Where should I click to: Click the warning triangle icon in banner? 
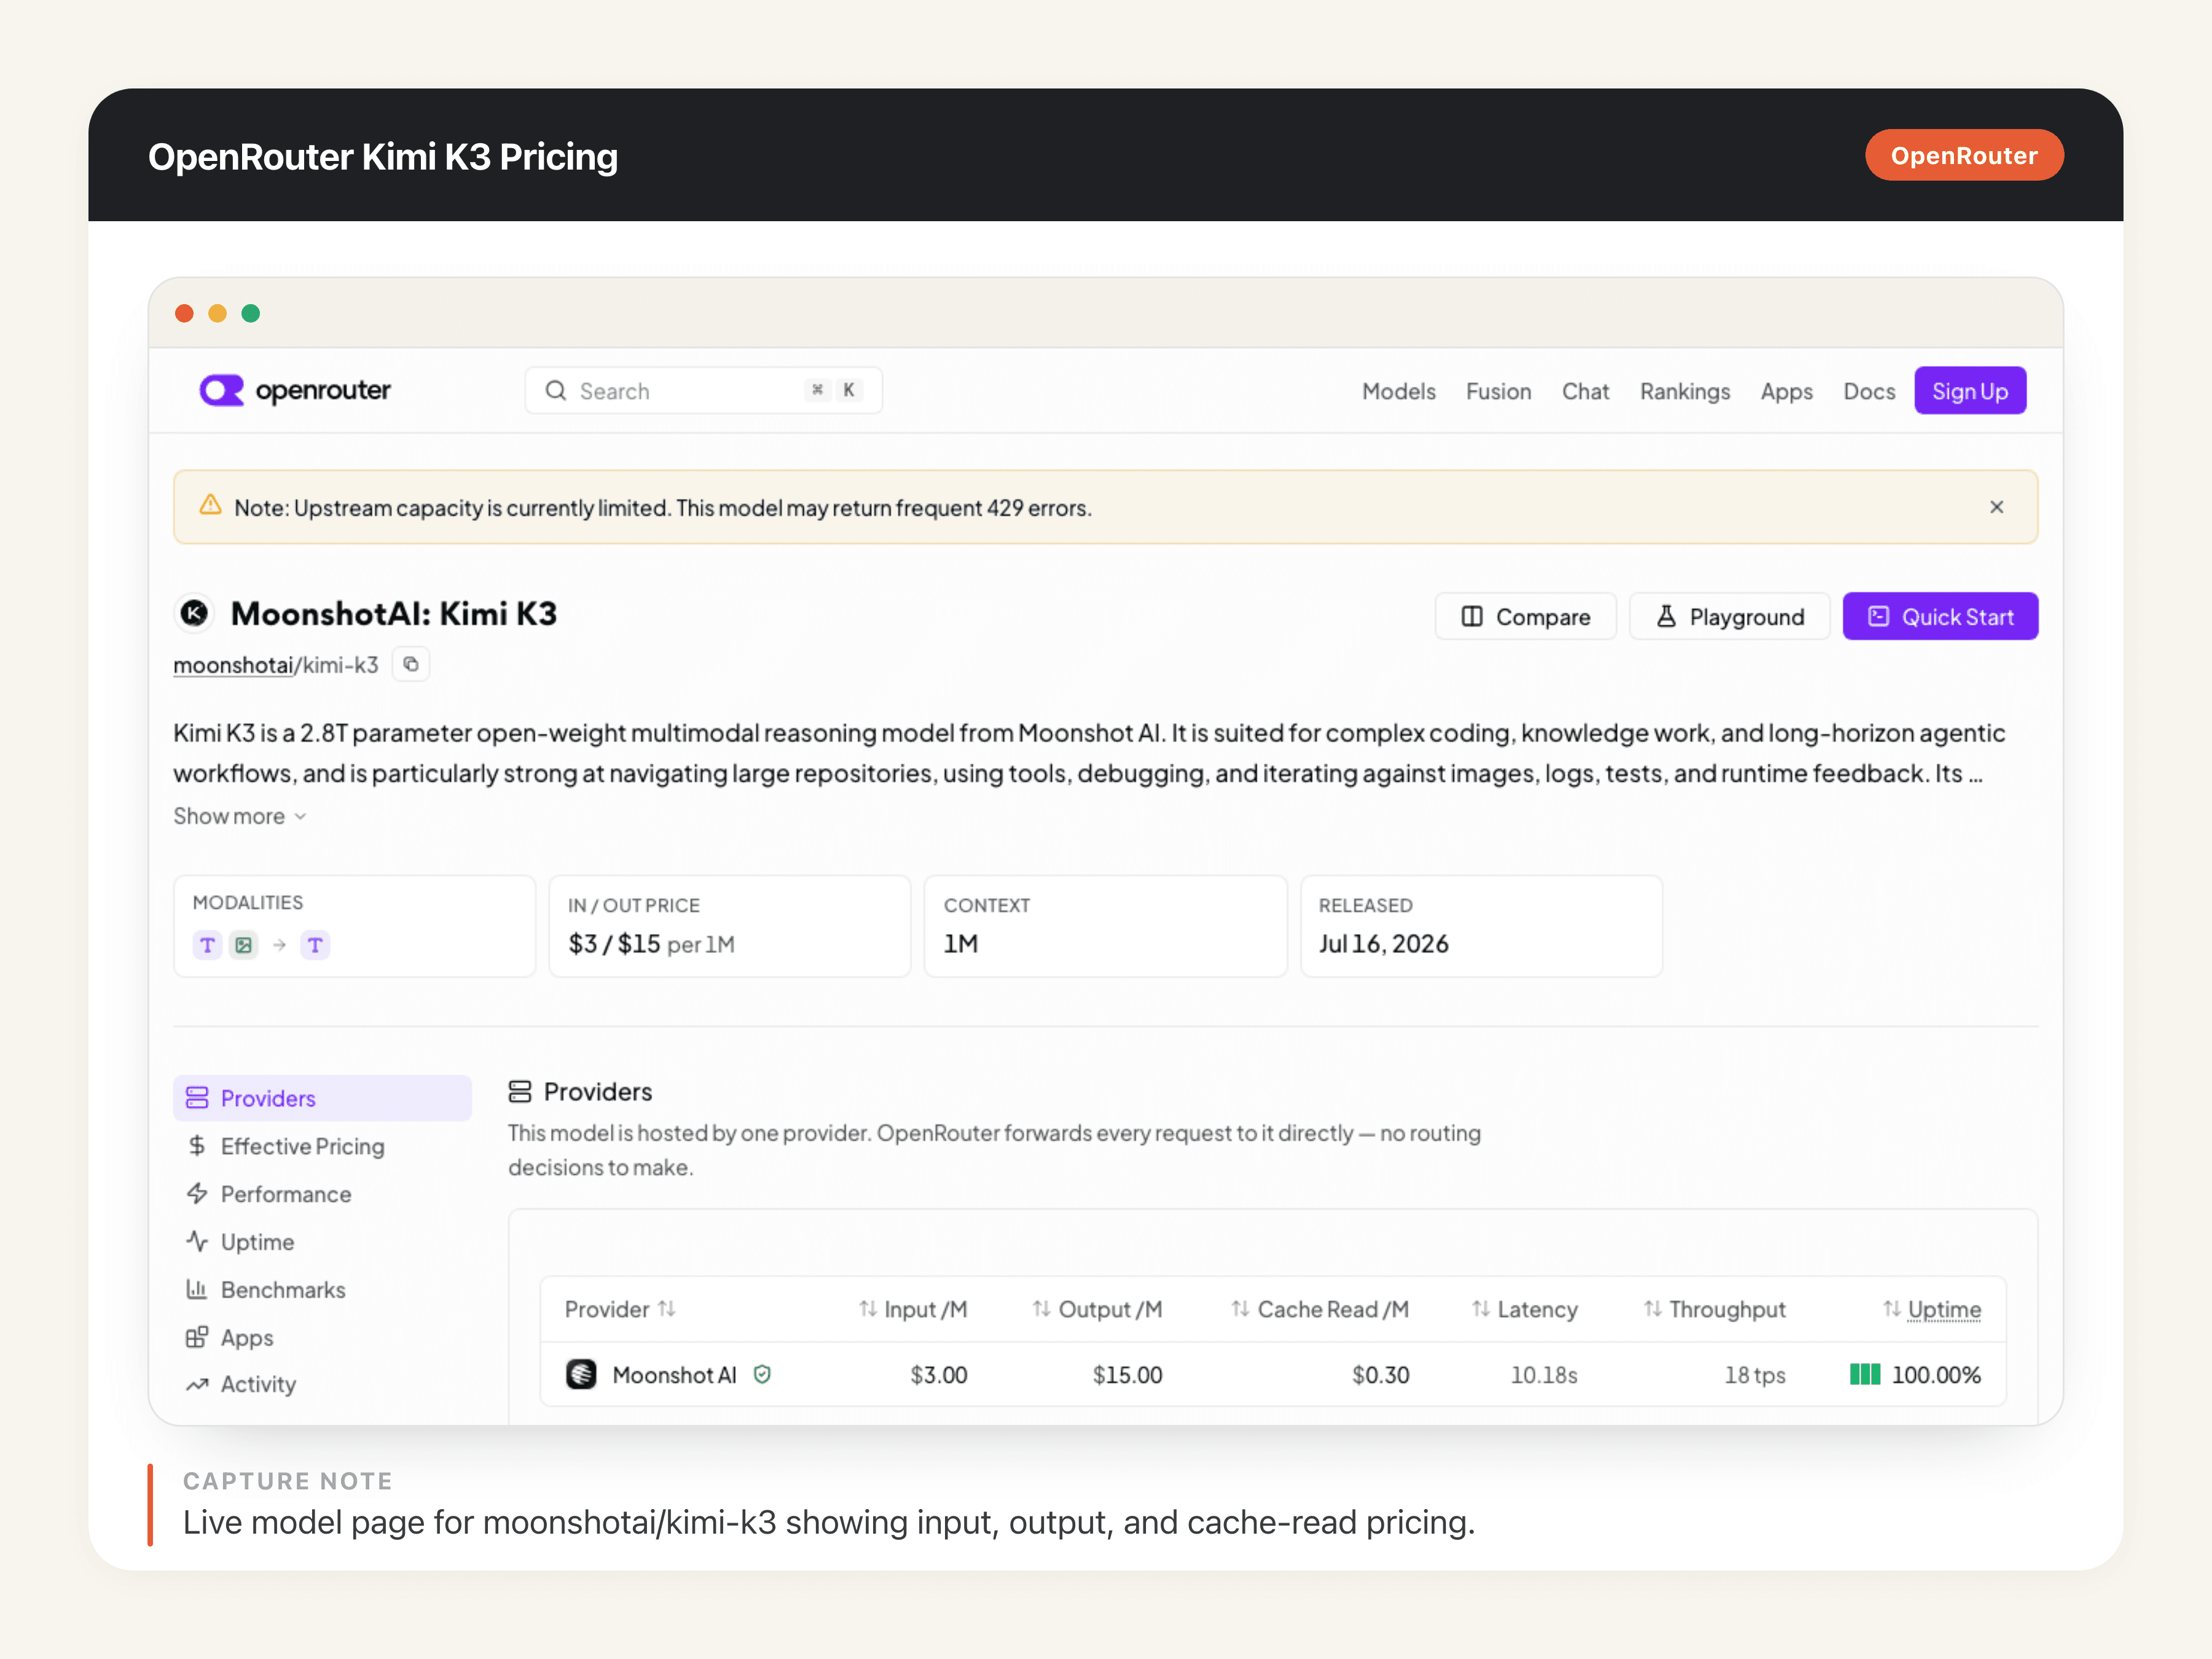coord(210,505)
